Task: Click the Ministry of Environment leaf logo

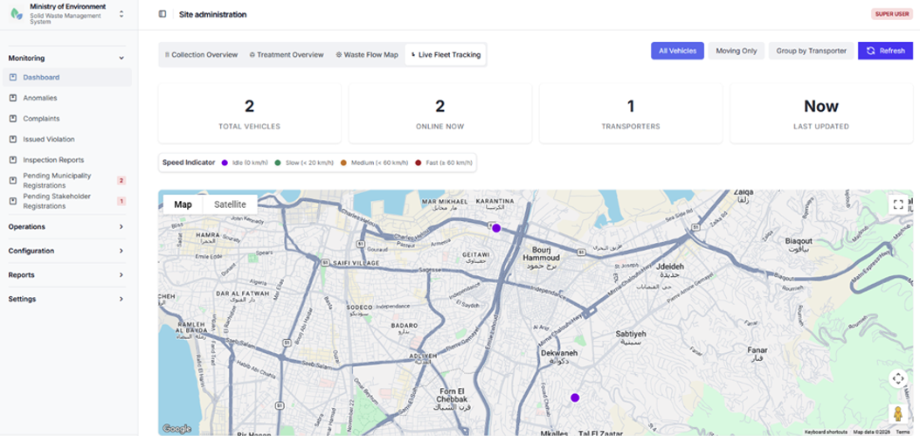Action: 16,13
